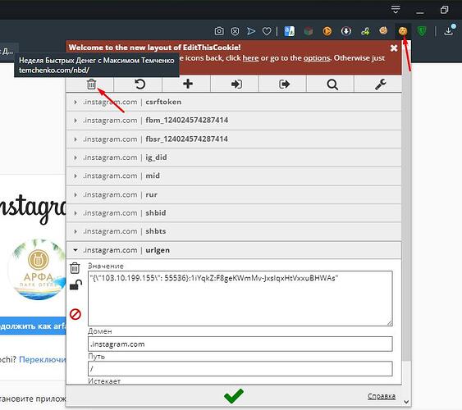Click the scroll down arrow at popup bottom
The height and width of the screenshot is (410, 462).
(x=406, y=402)
